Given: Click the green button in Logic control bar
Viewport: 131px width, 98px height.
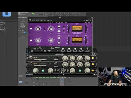Looking at the screenshot, I should (33, 14).
